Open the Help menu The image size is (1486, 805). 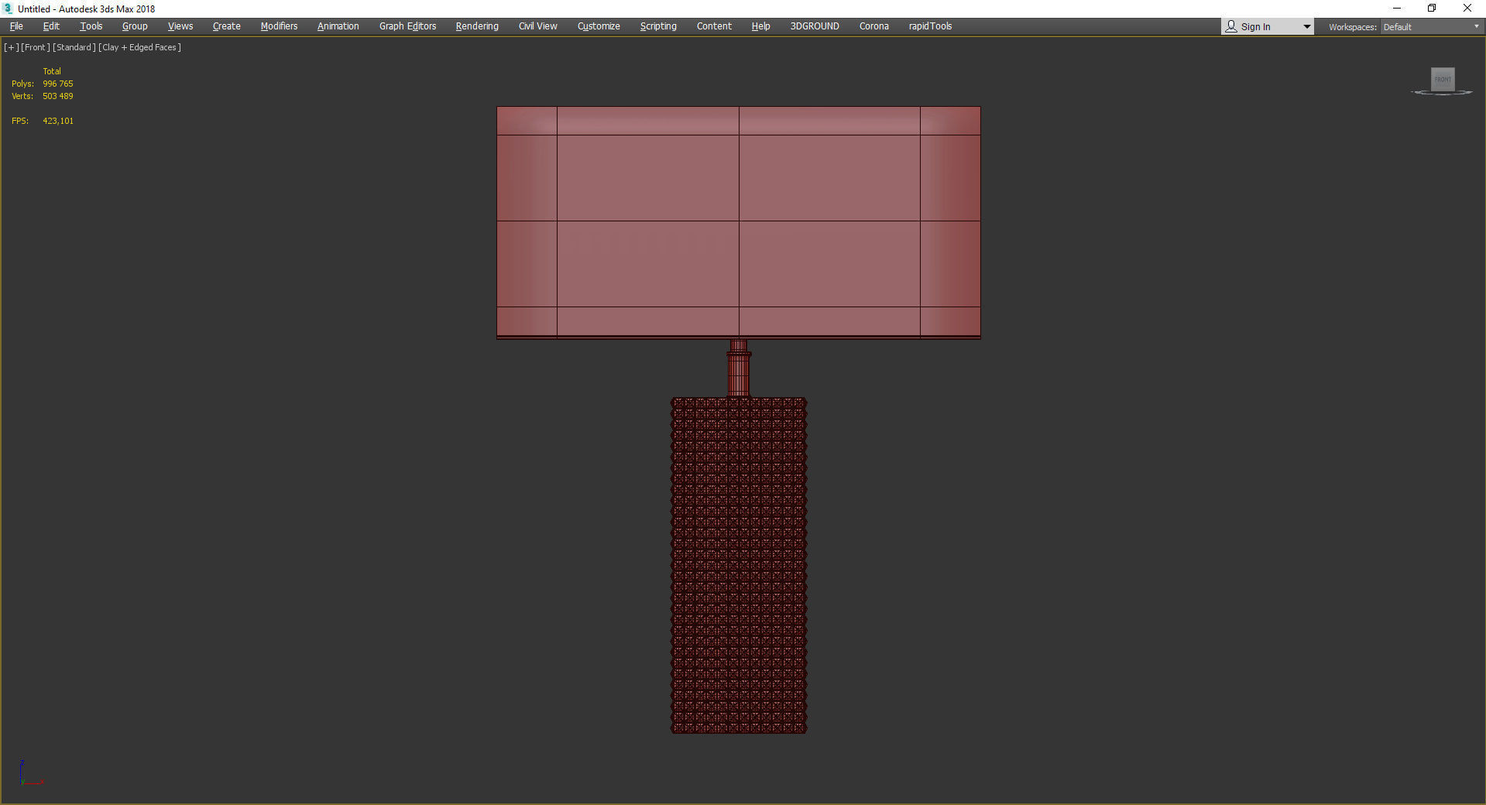point(760,26)
